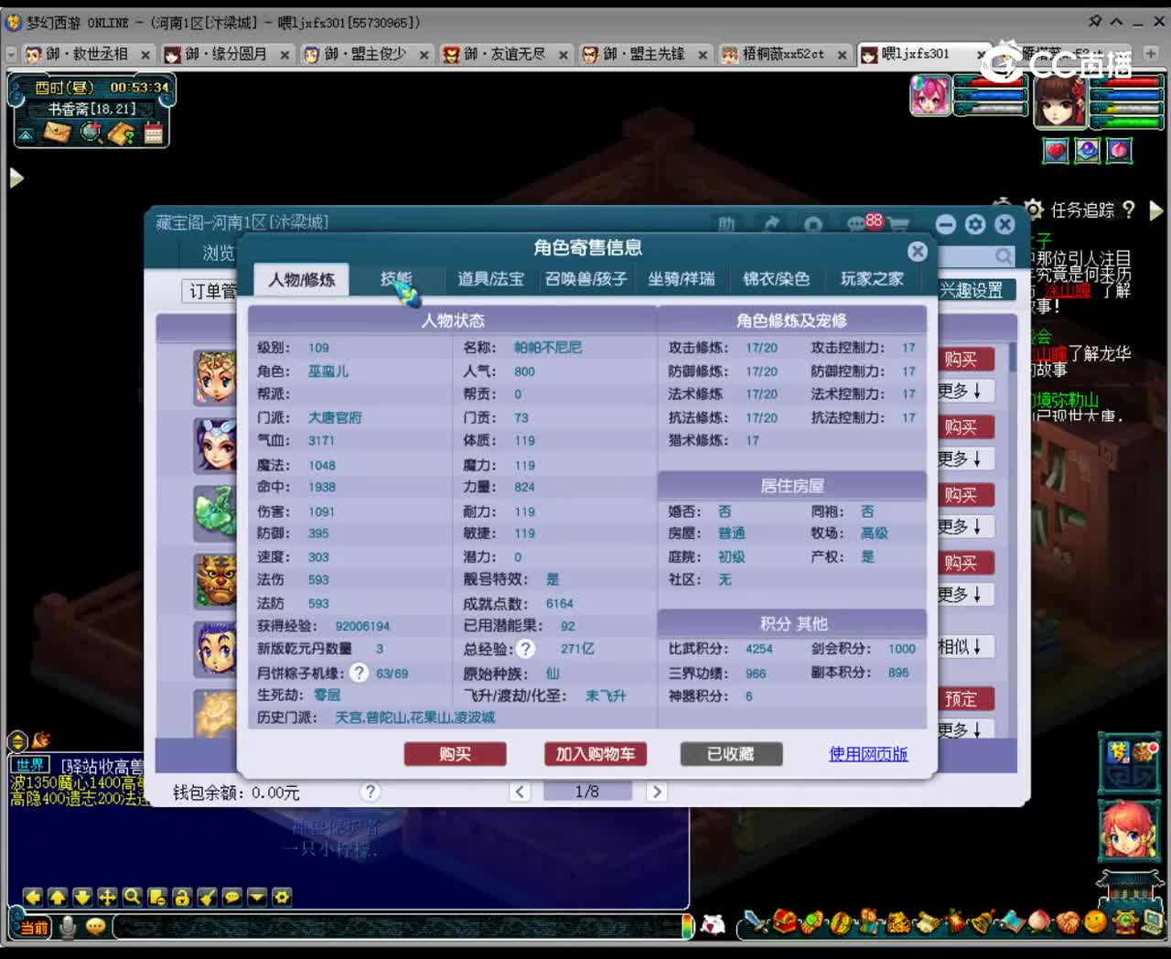Collapse task tracker with right arrow
This screenshot has width=1171, height=959.
[x=1155, y=210]
